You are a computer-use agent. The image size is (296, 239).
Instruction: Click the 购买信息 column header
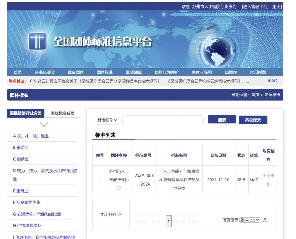point(269,155)
